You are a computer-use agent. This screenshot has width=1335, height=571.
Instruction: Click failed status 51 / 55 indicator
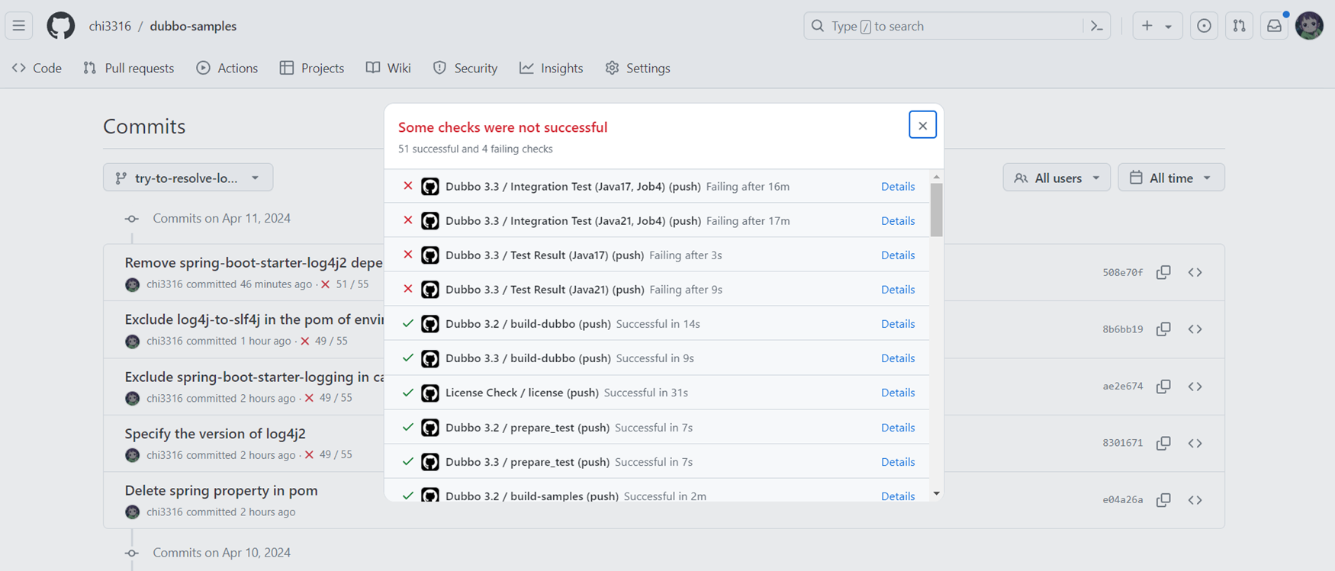coord(345,284)
